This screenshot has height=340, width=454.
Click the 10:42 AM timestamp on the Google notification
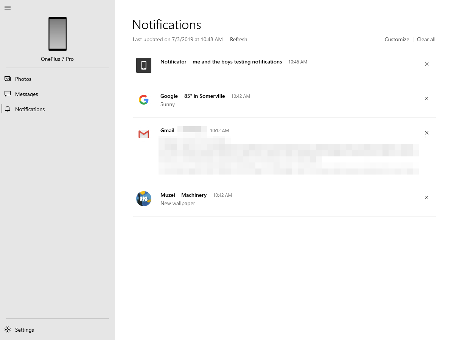[241, 96]
